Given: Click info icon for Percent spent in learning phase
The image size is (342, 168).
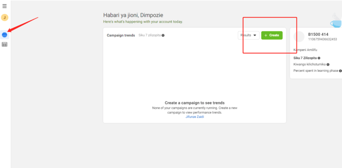Looking at the screenshot, I should pos(340,71).
